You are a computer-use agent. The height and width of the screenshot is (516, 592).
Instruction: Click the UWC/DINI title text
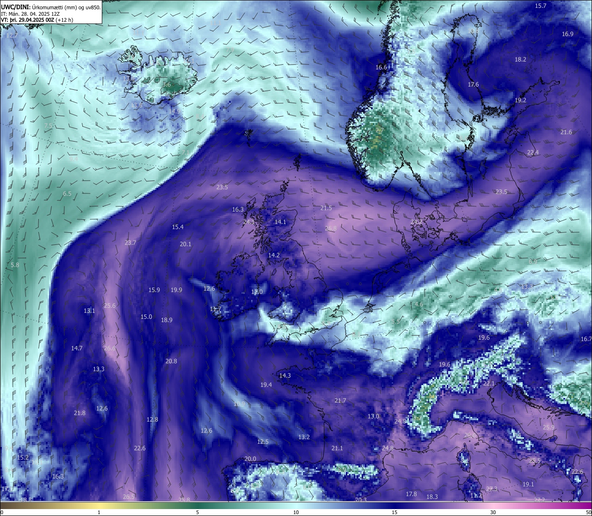[15, 7]
